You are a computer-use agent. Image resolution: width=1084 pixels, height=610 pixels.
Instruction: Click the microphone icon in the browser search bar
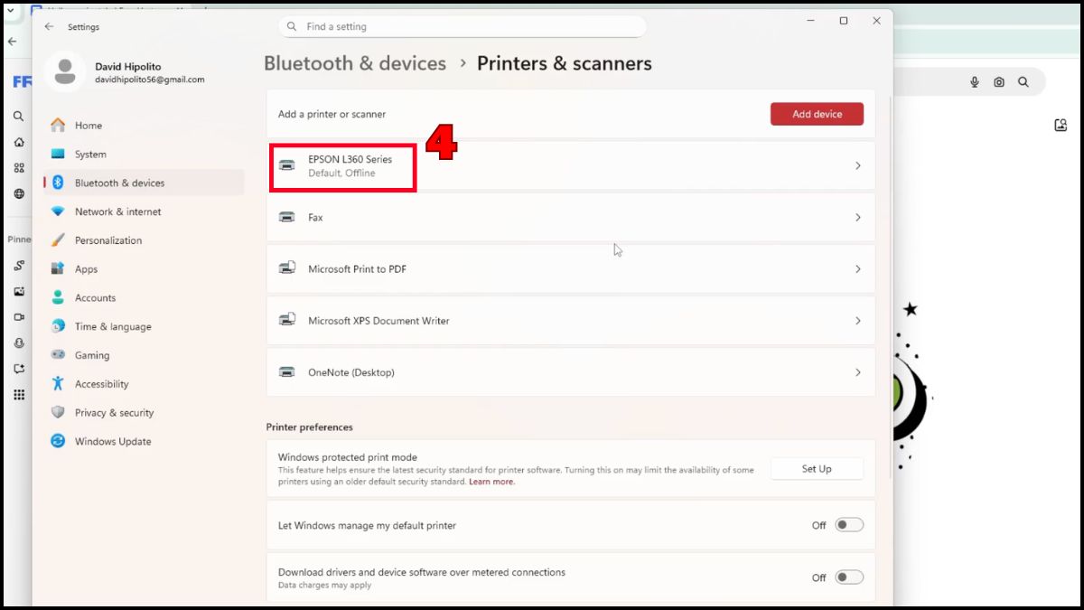pos(975,82)
